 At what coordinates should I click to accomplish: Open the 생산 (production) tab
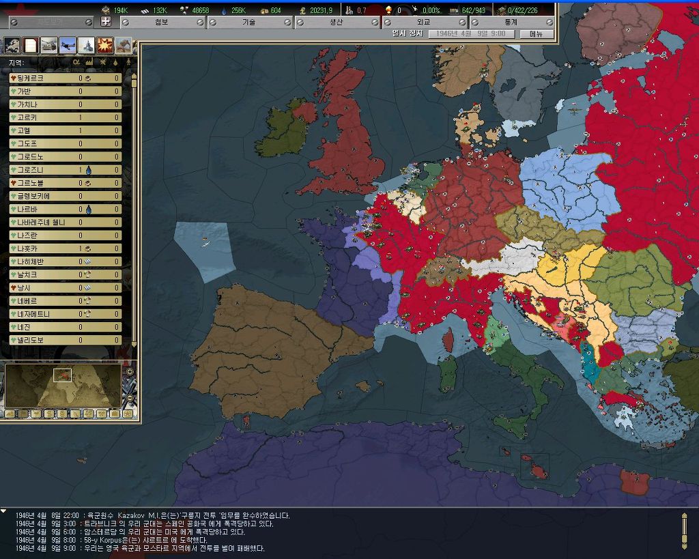tap(337, 22)
